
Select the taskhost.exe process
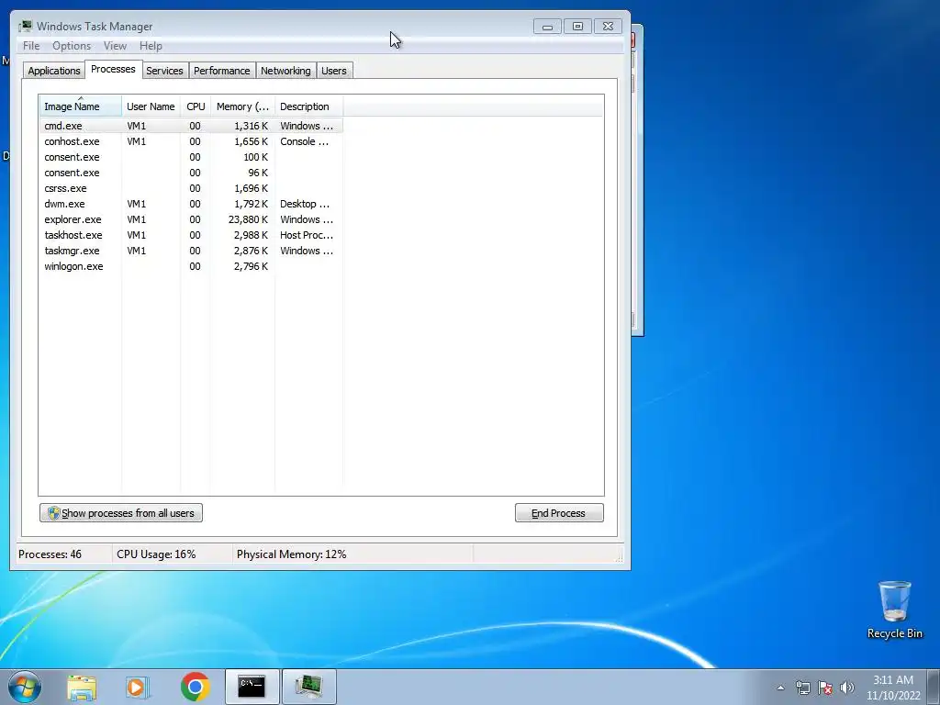point(191,235)
